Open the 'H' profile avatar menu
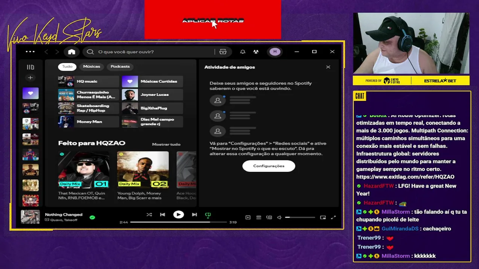 point(275,52)
